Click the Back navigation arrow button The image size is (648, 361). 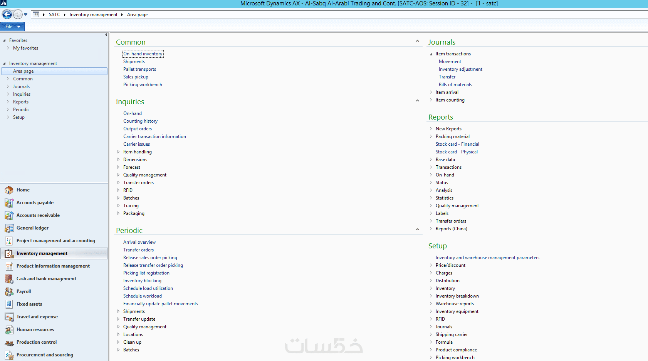7,15
